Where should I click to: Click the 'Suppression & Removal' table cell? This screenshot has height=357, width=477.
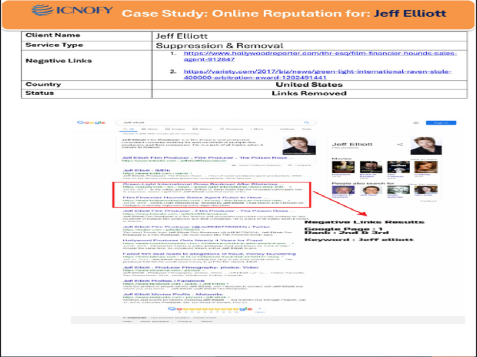[x=310, y=46]
